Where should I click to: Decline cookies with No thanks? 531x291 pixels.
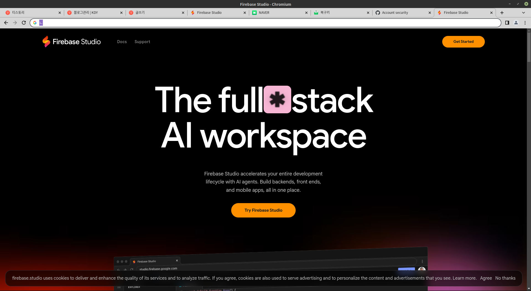tap(505, 278)
